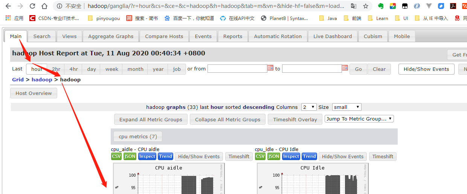
Task: Open the Views tab
Action: pyautogui.click(x=69, y=36)
